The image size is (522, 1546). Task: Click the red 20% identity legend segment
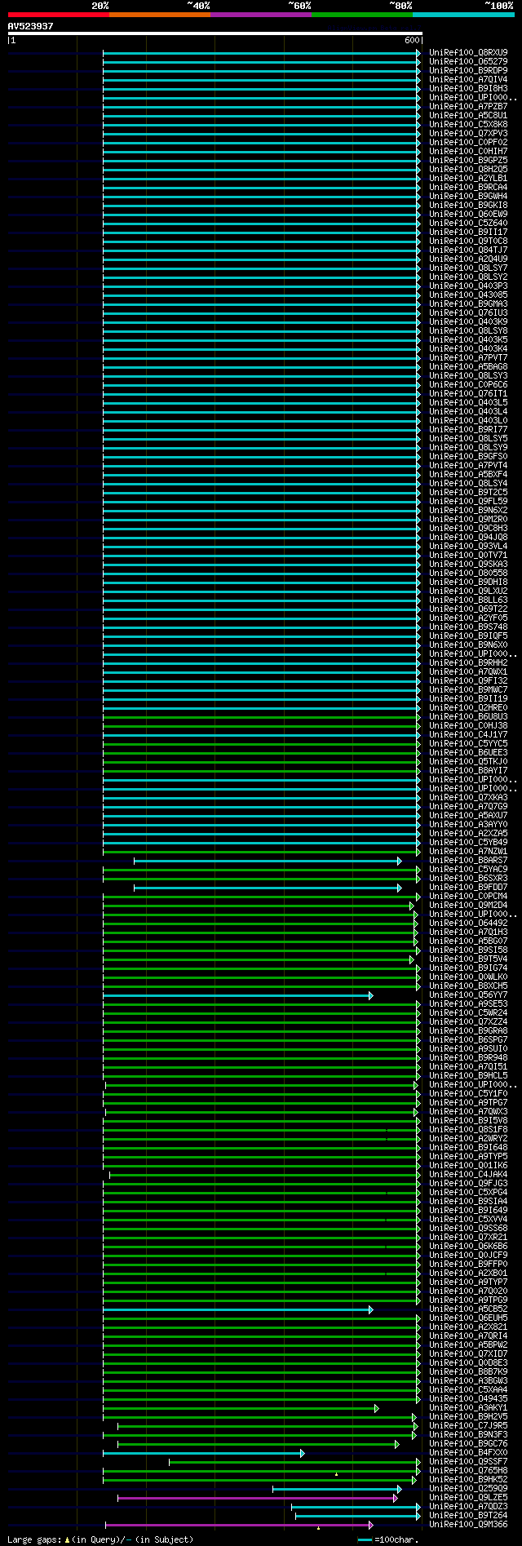[x=58, y=15]
